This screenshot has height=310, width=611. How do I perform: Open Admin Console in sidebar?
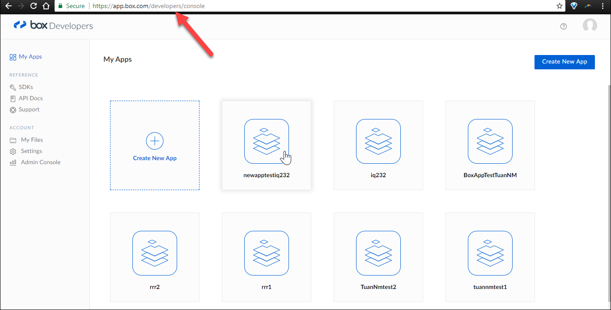pos(41,162)
